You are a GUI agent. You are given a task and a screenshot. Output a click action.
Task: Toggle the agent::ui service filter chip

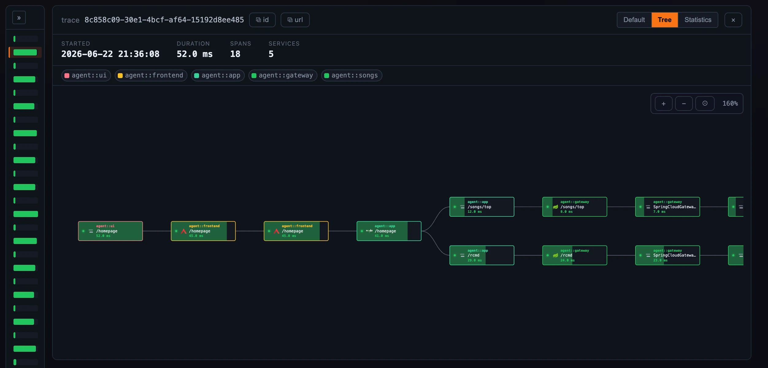pyautogui.click(x=86, y=75)
